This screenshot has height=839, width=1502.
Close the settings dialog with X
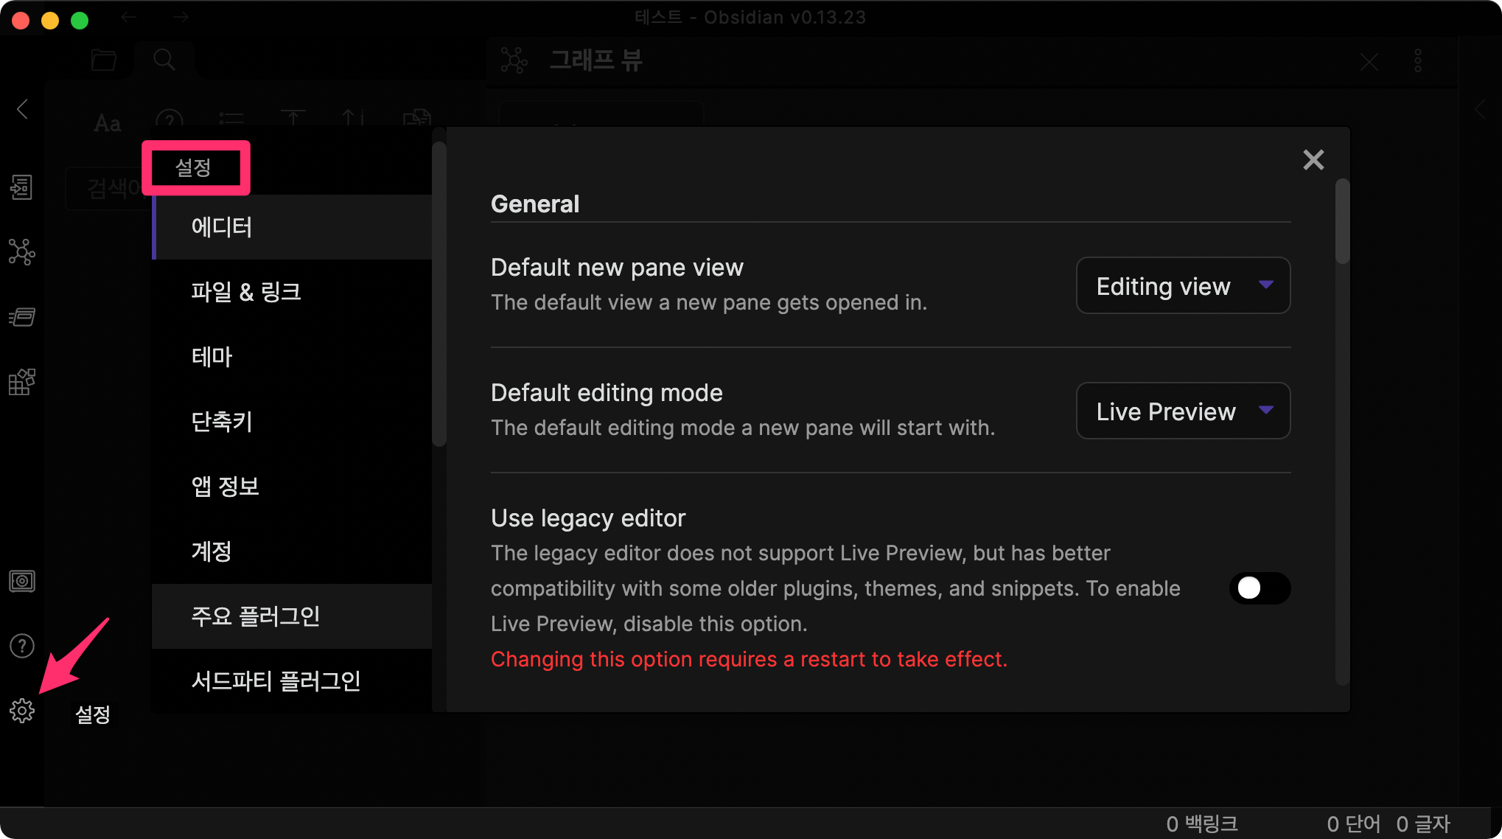1313,159
